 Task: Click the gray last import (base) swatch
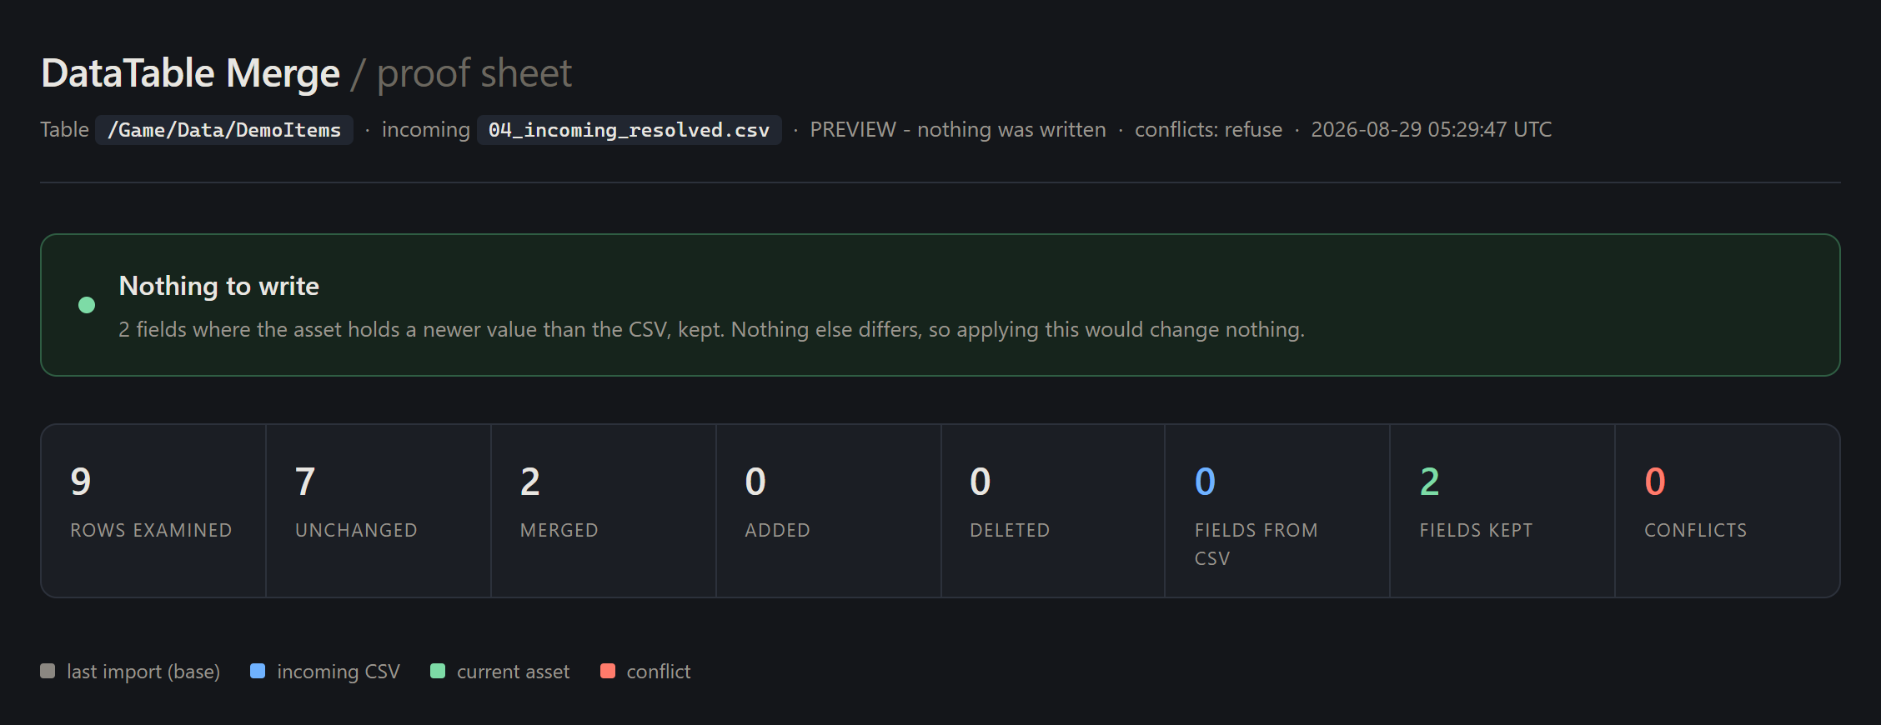coord(48,671)
